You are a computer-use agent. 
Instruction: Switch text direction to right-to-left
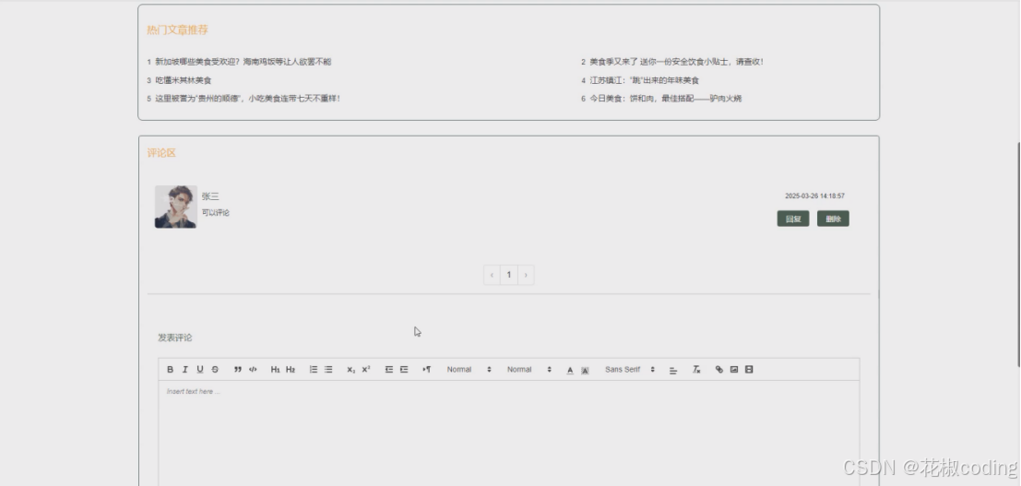pos(426,370)
